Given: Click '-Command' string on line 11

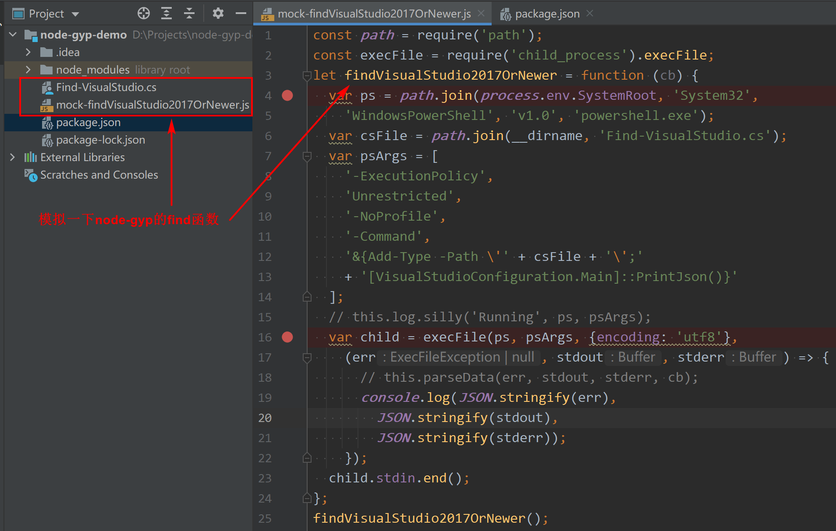Looking at the screenshot, I should point(384,236).
